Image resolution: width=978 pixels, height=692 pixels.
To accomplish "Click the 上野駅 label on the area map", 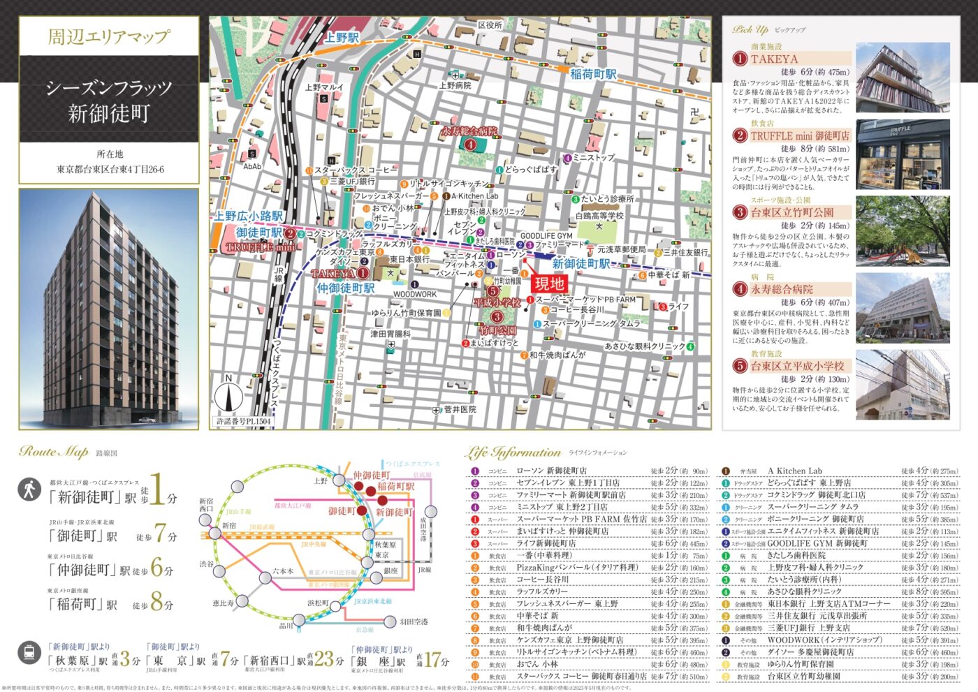I will click(x=342, y=37).
